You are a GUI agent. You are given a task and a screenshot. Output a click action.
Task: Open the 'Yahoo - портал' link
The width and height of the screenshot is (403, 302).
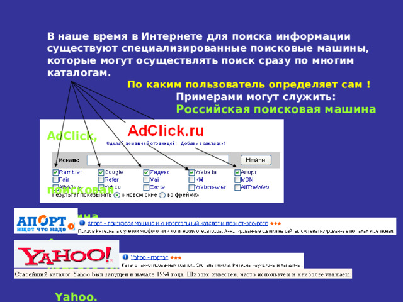(149, 257)
